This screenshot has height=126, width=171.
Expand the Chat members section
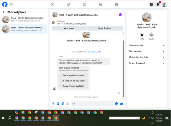coord(147,51)
